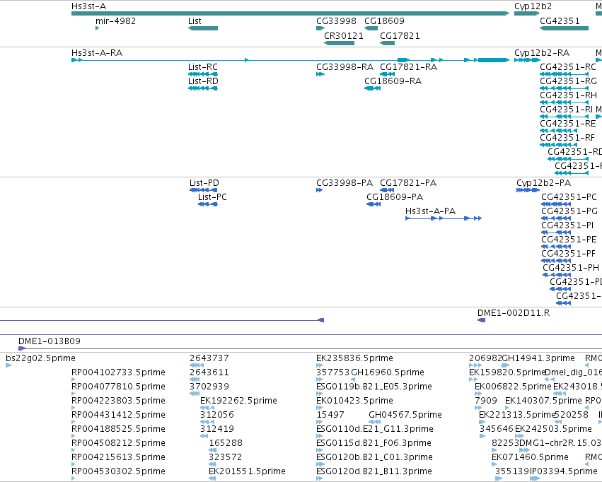Screen dimensions: 602x482
Task: Select the CG17821 gene label
Action: 400,36
